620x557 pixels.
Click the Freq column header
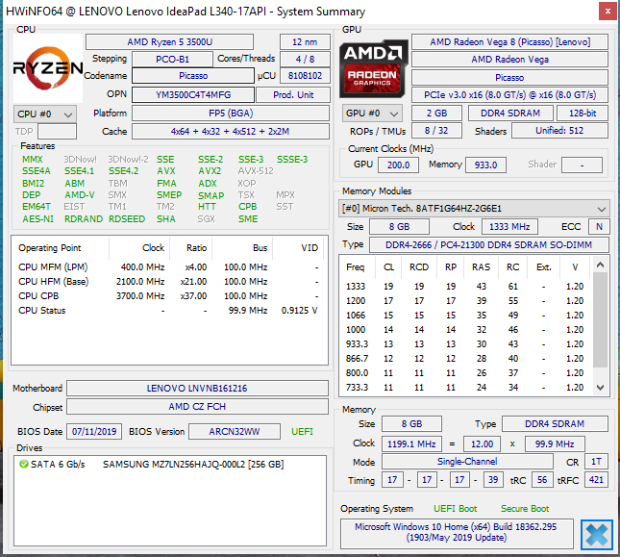click(357, 267)
